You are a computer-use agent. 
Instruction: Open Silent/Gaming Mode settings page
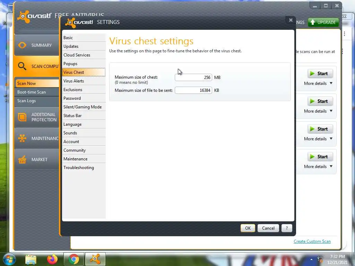point(84,107)
